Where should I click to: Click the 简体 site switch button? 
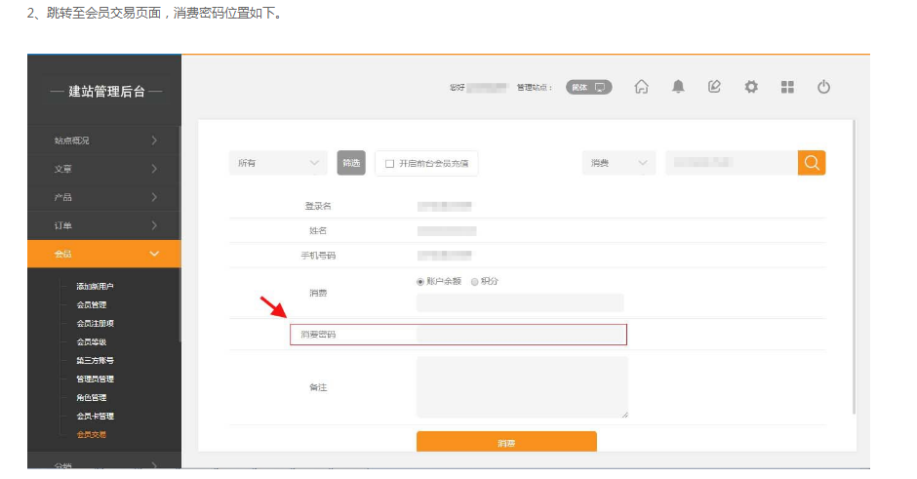(x=588, y=87)
